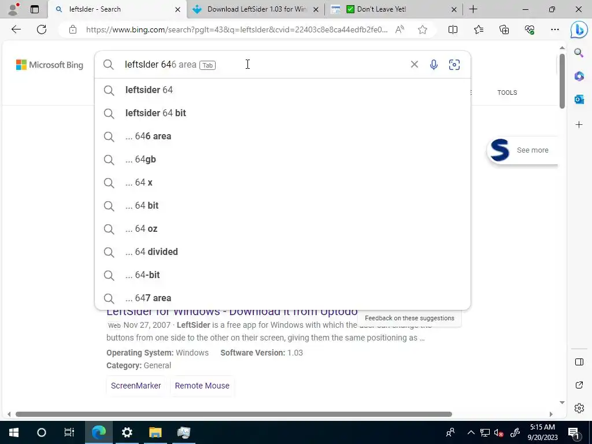Open the Windows Start menu
Viewport: 592px width, 444px height.
tap(14, 432)
